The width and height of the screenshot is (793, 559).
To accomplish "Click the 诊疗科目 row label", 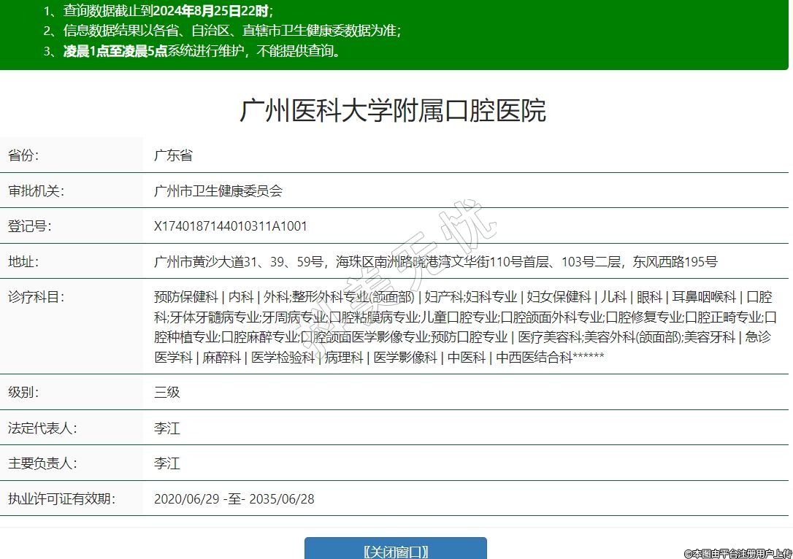I will [x=36, y=297].
